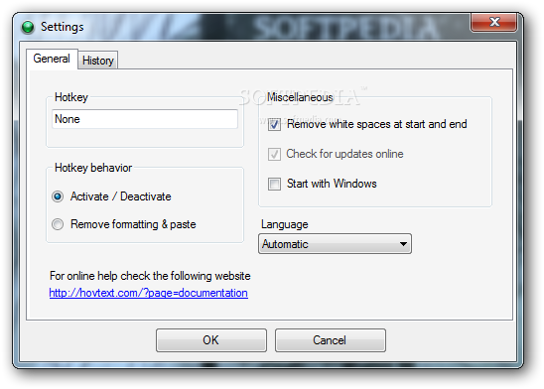
Task: Click the 'Hotkey behavior' group label
Action: (93, 168)
